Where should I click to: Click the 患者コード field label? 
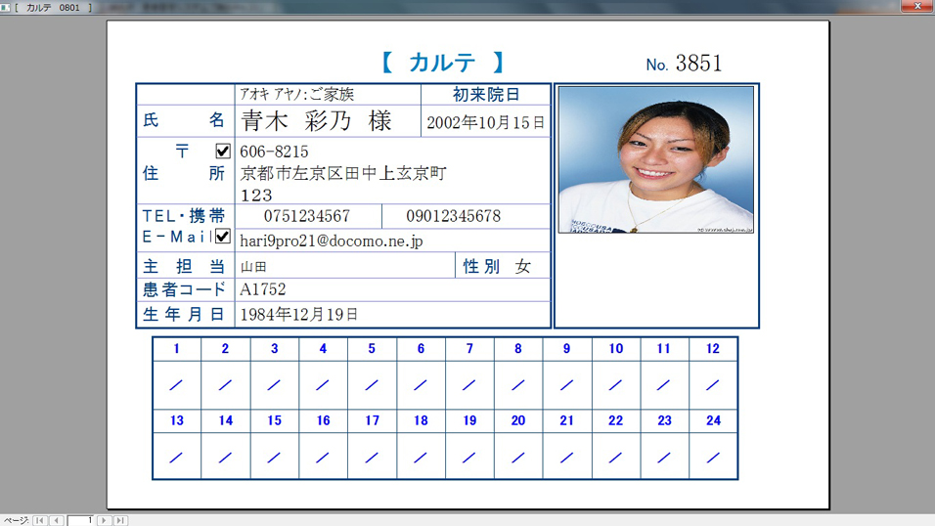184,289
